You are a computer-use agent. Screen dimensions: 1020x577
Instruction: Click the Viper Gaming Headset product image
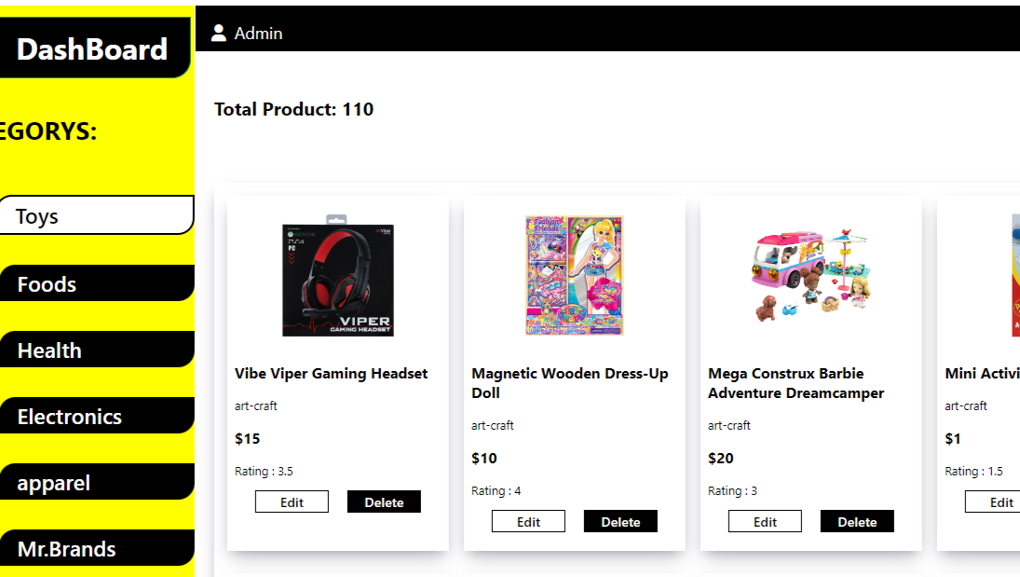coord(338,277)
